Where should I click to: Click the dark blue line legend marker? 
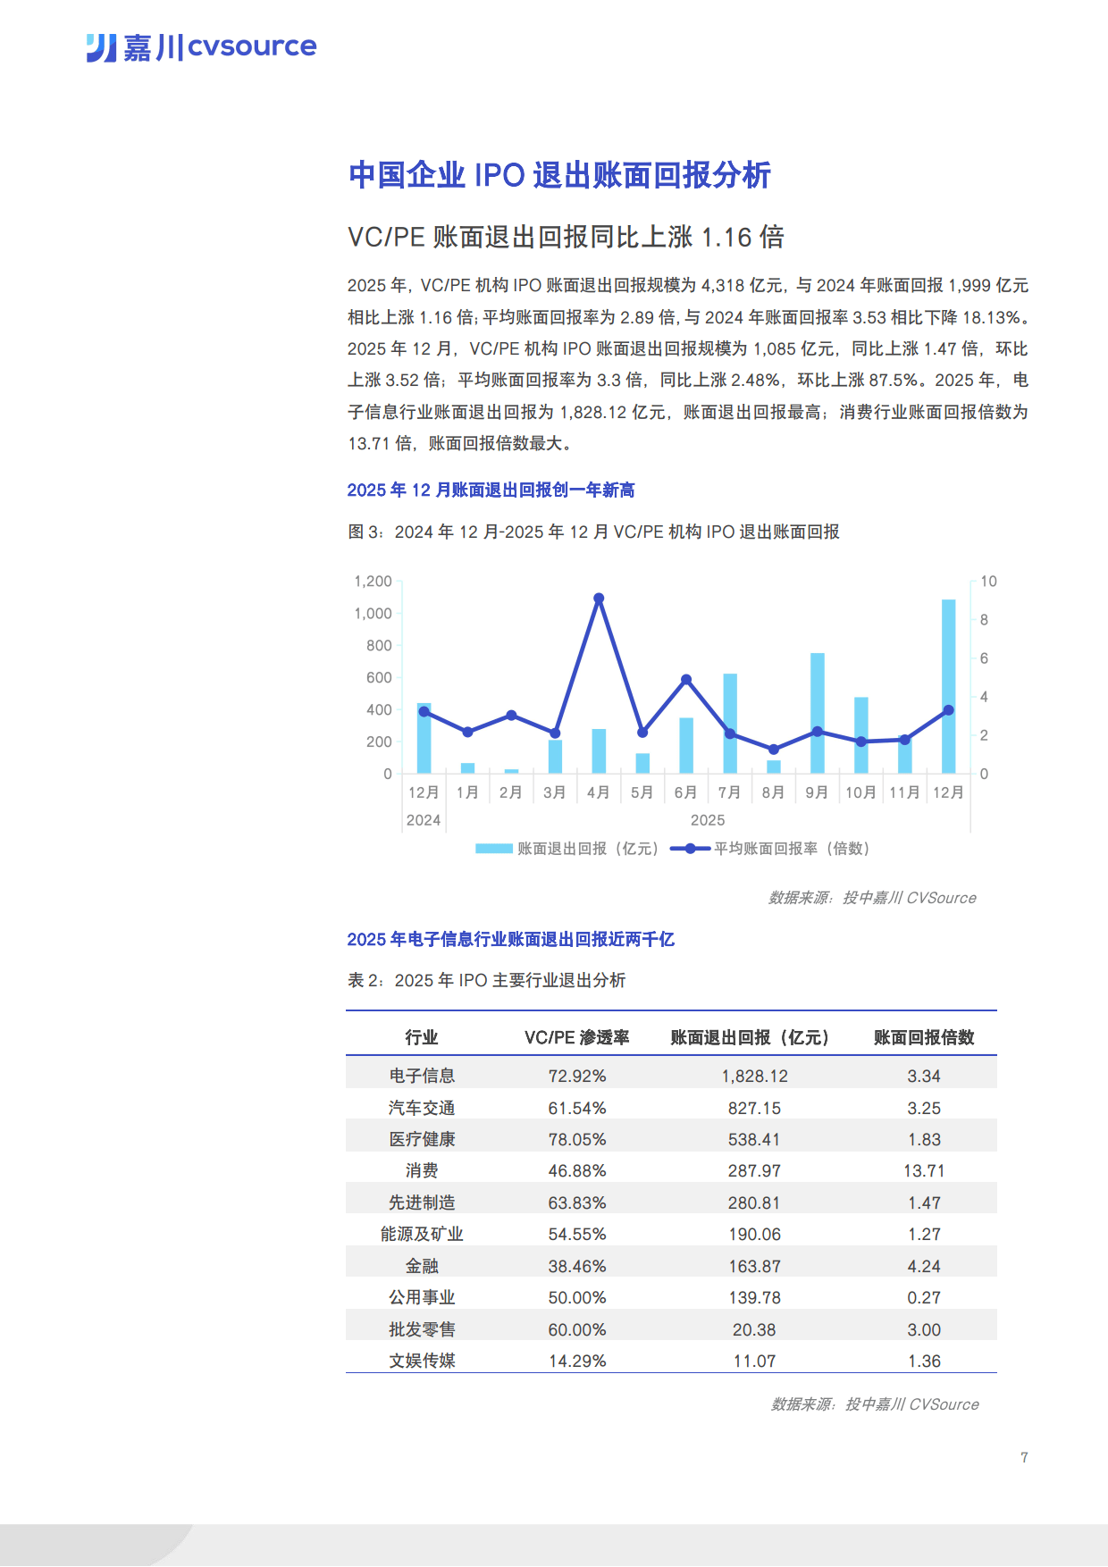690,849
